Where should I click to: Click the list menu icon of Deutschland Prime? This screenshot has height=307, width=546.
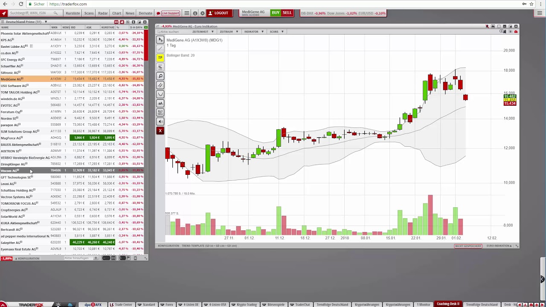click(3, 22)
